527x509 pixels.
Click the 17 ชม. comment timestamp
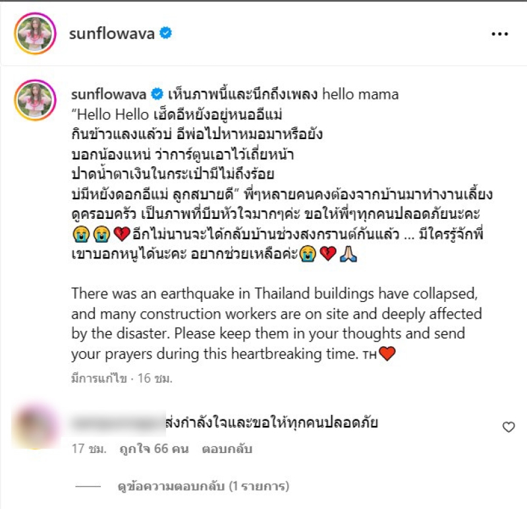pos(89,449)
